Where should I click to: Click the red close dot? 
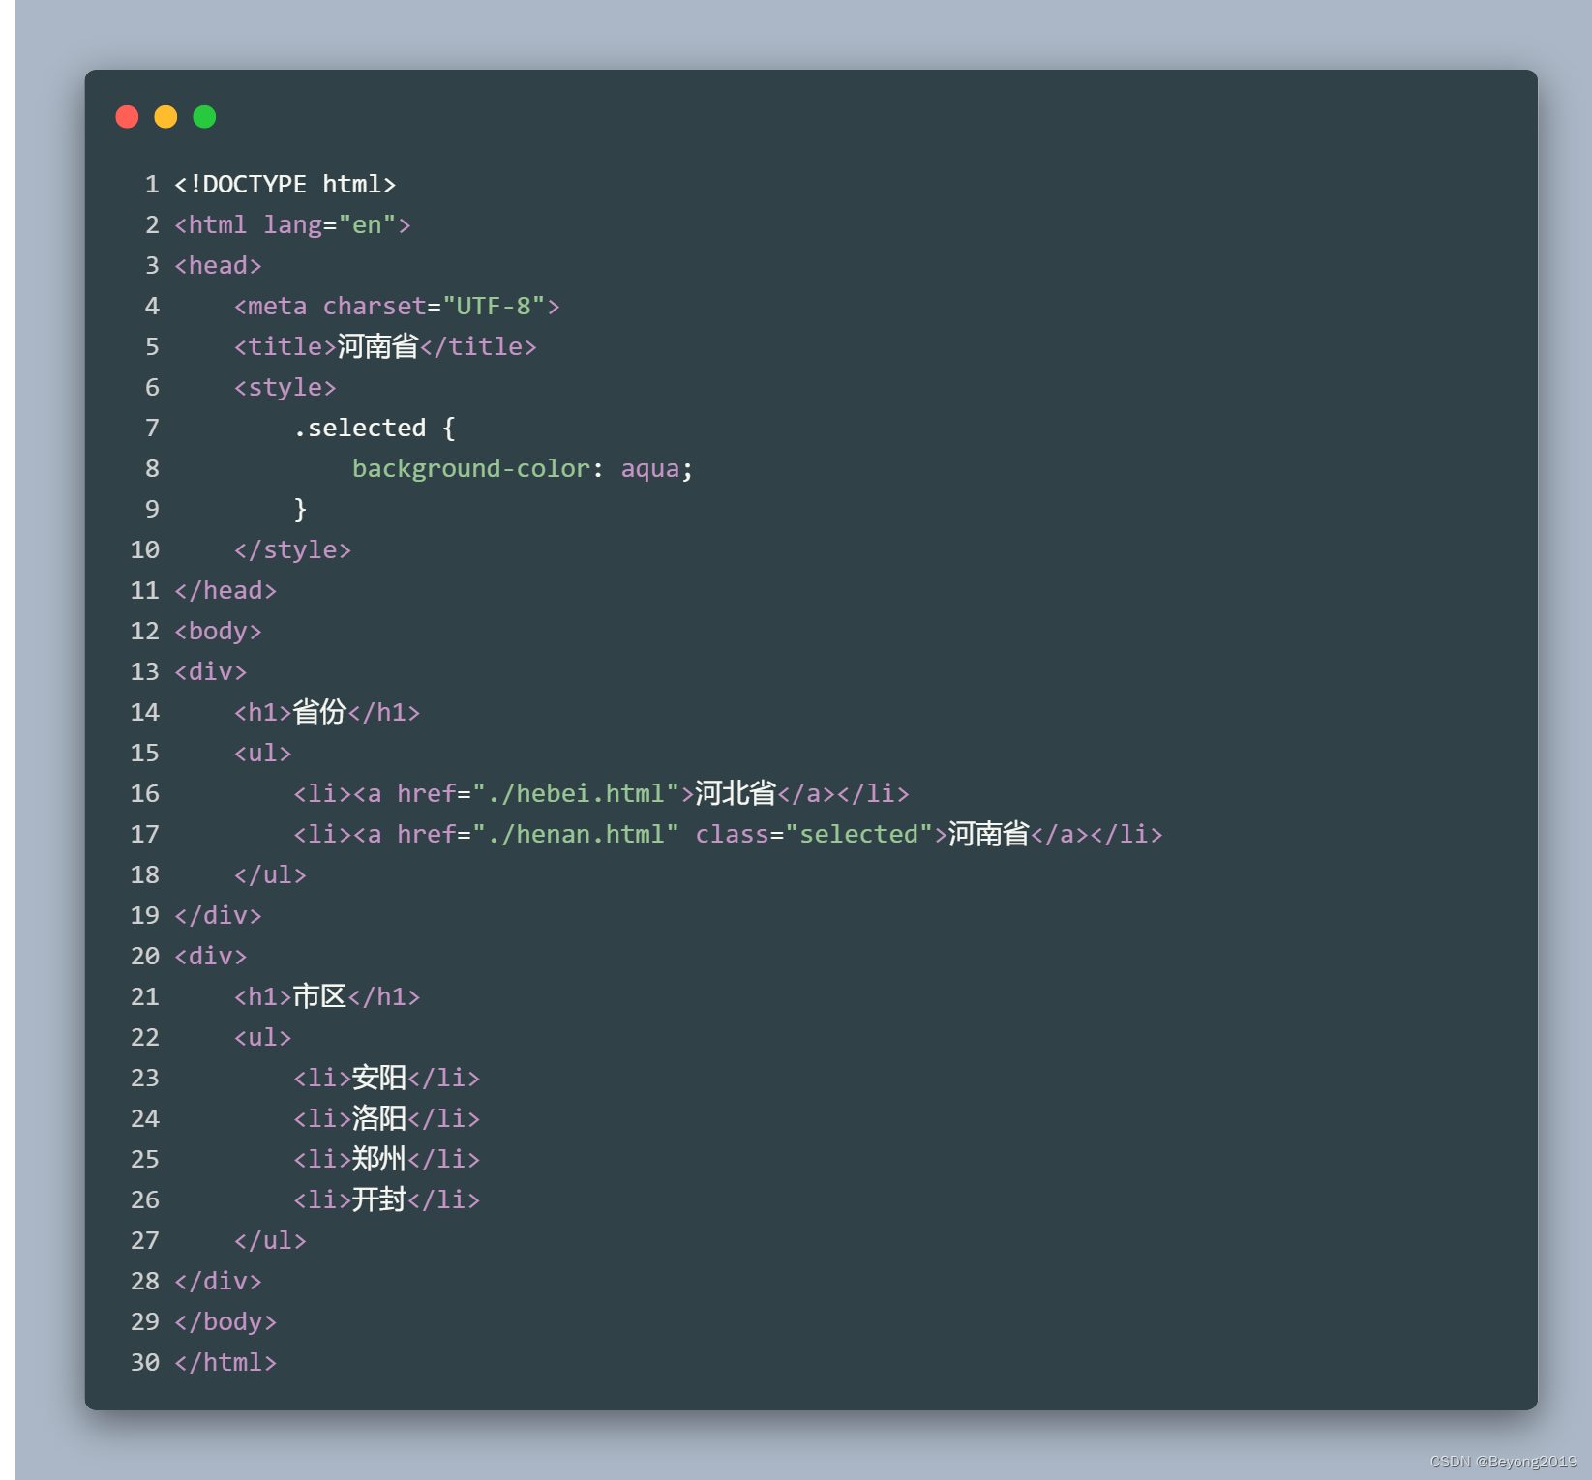tap(127, 117)
